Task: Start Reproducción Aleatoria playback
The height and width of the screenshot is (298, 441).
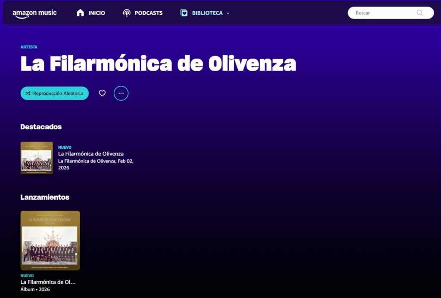Action: (x=55, y=93)
